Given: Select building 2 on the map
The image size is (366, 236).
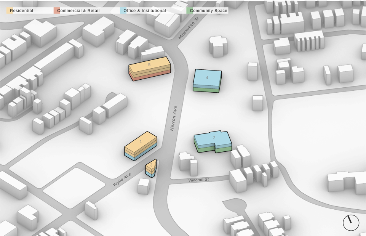Looking at the screenshot, I should pos(213,141).
